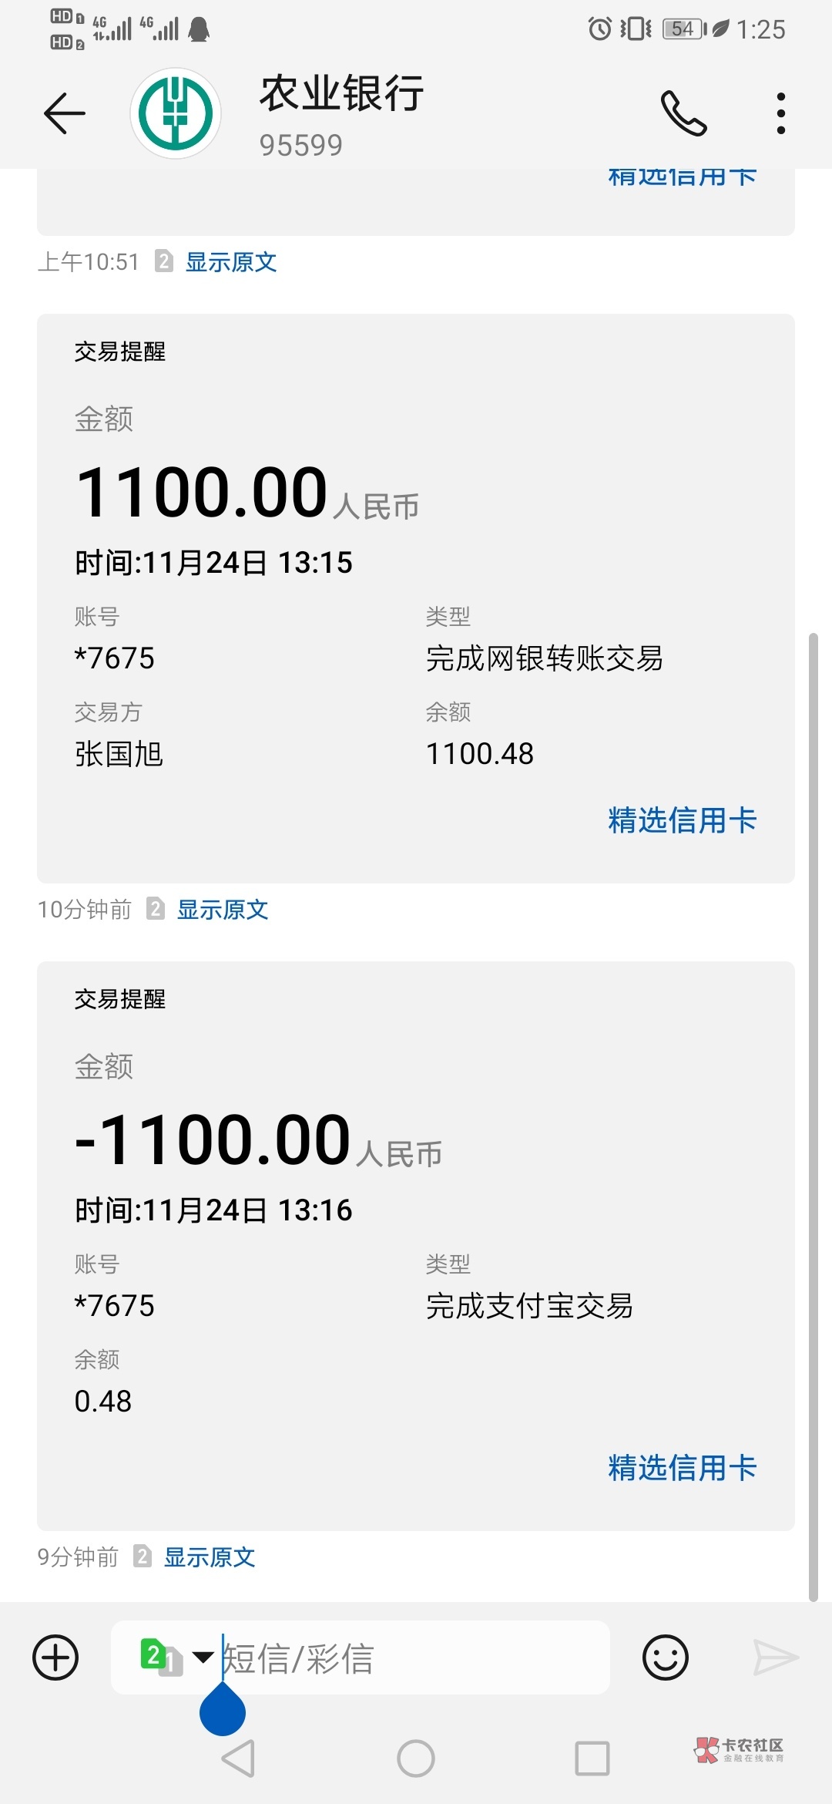Tap the blue text cursor handle
Screen dimensions: 832x1804
(223, 1710)
